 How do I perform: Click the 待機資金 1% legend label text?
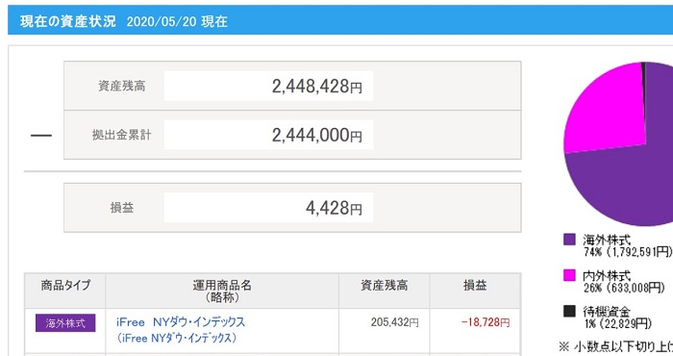pos(617,317)
